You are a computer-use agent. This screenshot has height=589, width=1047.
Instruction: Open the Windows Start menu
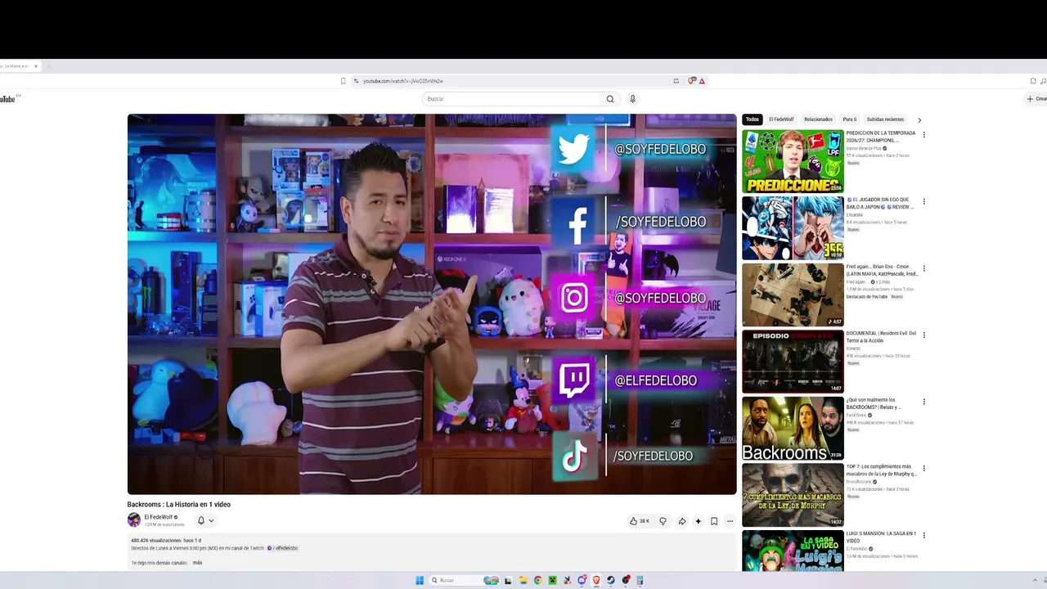coord(420,581)
